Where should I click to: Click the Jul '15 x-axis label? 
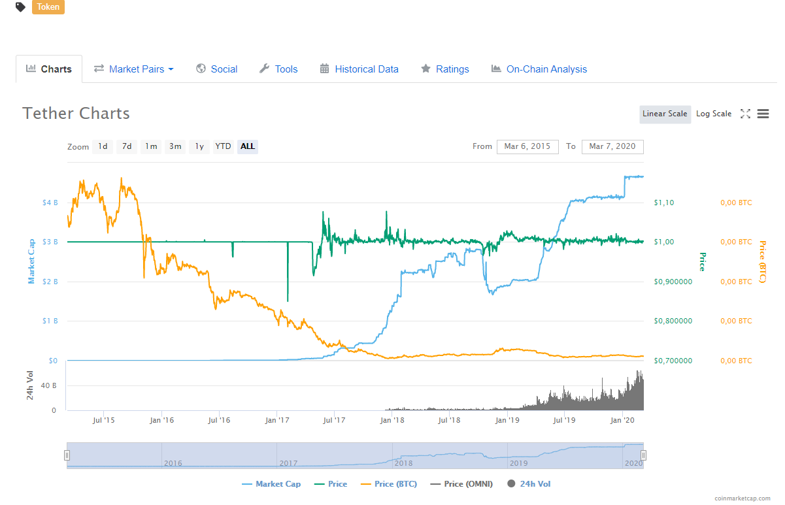[x=104, y=420]
